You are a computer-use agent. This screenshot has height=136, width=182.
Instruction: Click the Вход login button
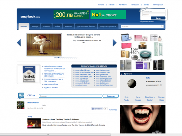point(158,18)
